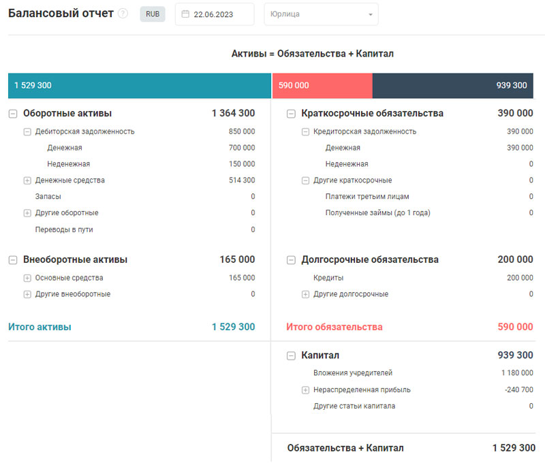Expand "Другие внеоборотные" with its plus icon
The width and height of the screenshot is (545, 463).
point(27,293)
